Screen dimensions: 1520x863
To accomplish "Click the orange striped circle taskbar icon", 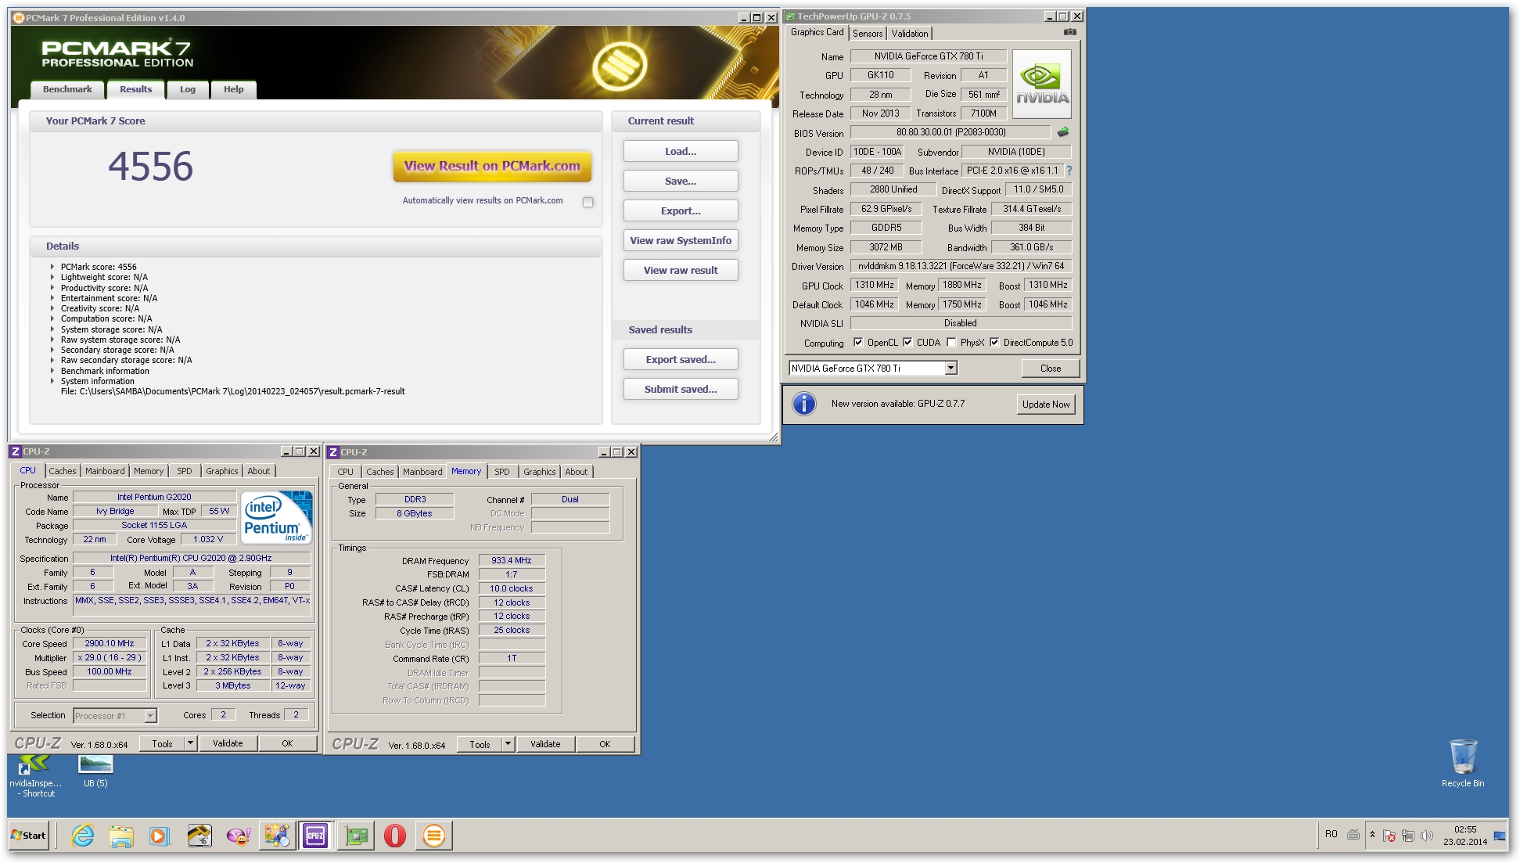I will pyautogui.click(x=434, y=836).
